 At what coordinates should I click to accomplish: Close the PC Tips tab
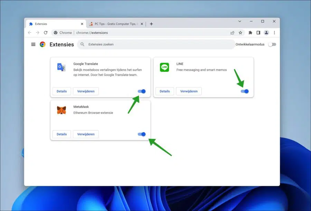pyautogui.click(x=142, y=24)
